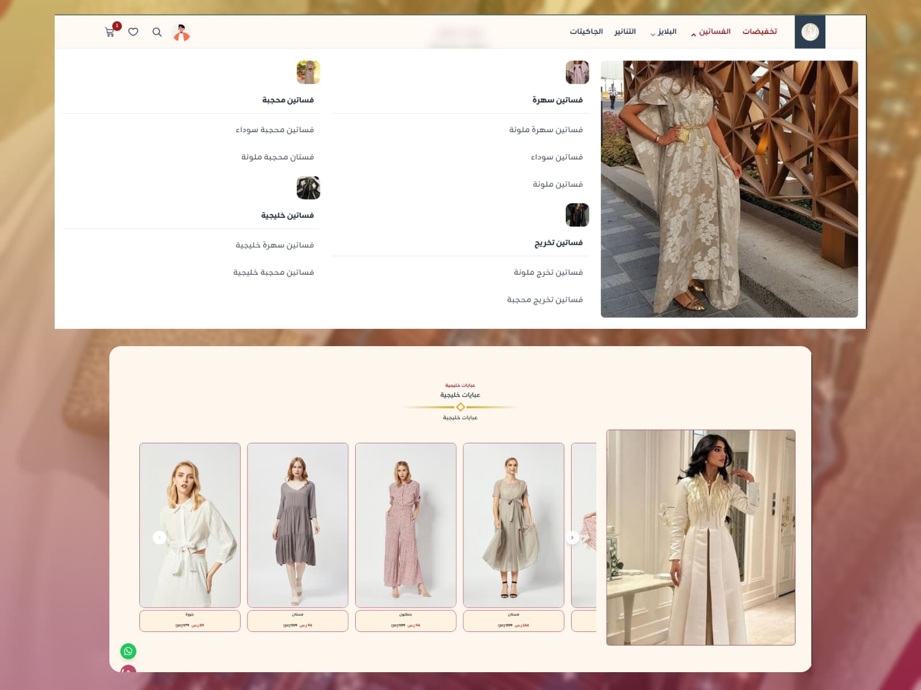Click بنطلون product name label
The width and height of the screenshot is (921, 690).
tap(406, 615)
